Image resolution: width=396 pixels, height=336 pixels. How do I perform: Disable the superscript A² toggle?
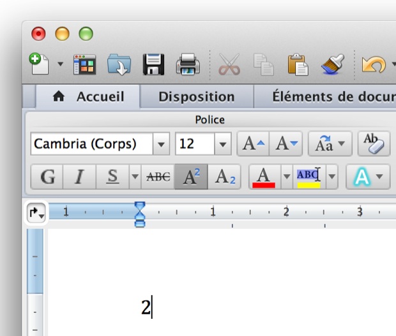[x=192, y=177]
